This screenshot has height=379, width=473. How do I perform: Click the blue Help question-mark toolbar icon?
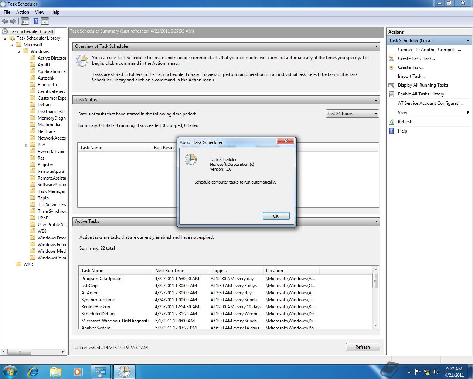[x=36, y=21]
